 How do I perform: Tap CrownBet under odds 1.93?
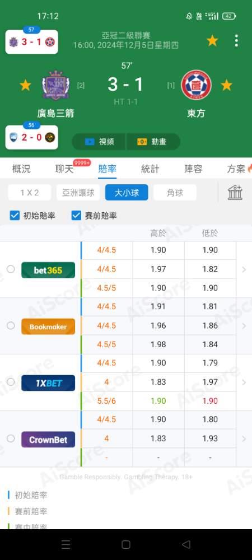click(x=210, y=438)
